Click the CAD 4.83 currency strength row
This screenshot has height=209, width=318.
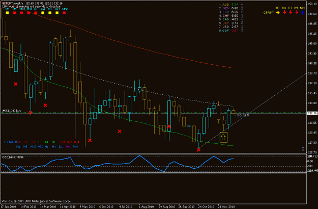[229, 19]
